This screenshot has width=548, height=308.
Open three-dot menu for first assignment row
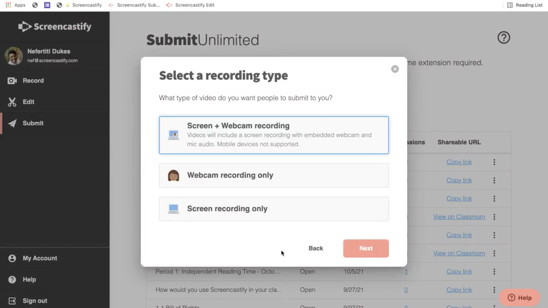point(494,162)
